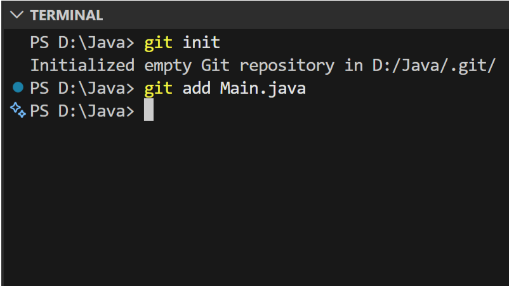Click the blue circle command decoration

[18, 88]
